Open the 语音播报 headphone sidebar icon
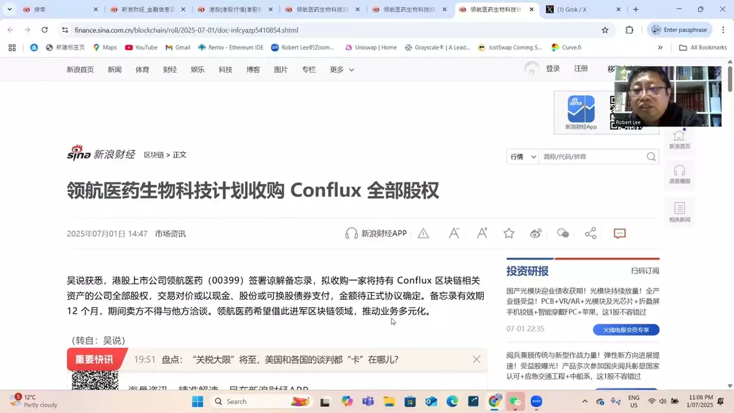 point(680,174)
